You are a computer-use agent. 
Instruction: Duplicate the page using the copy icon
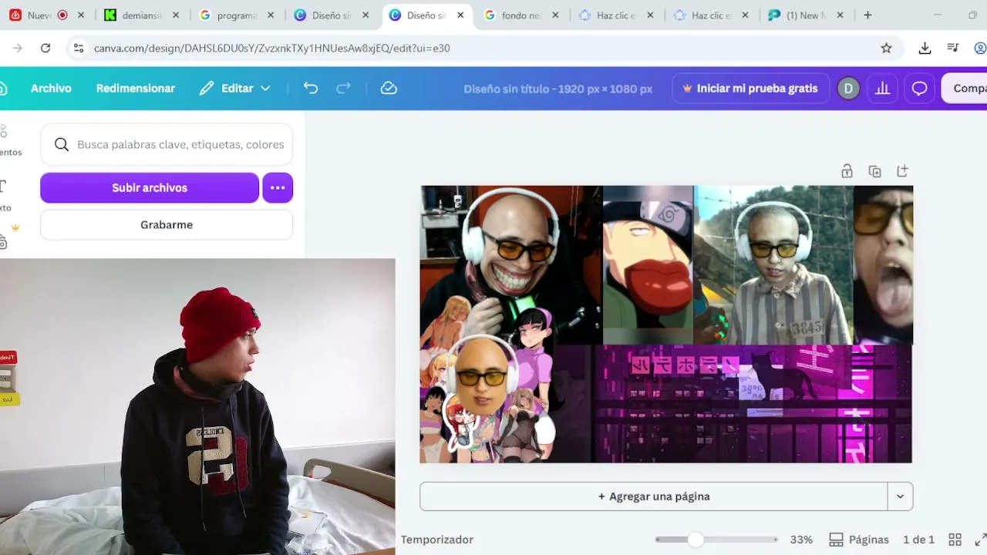[874, 171]
